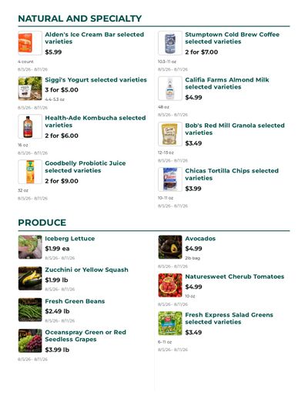Open the Iceberg Lettuce link
Image resolution: width=308 pixels, height=399 pixels.
[x=70, y=239]
